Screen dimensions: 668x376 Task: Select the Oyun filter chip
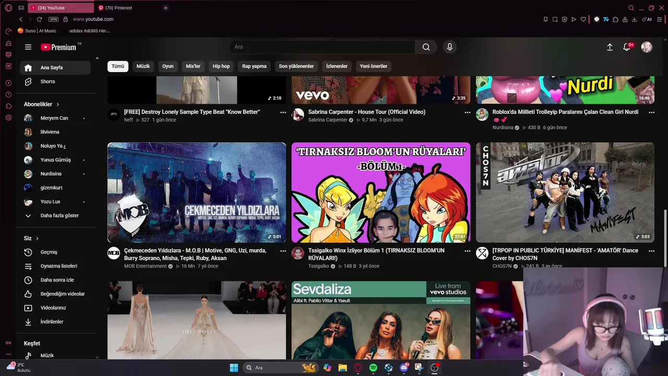(x=168, y=66)
